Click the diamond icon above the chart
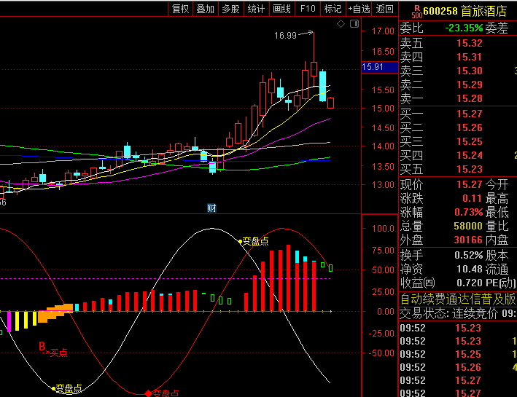Viewport: 517px width, 397px height. coord(341,24)
